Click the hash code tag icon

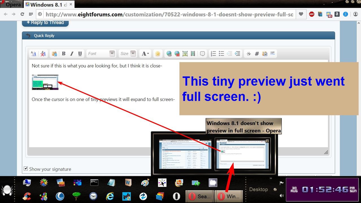point(257,54)
